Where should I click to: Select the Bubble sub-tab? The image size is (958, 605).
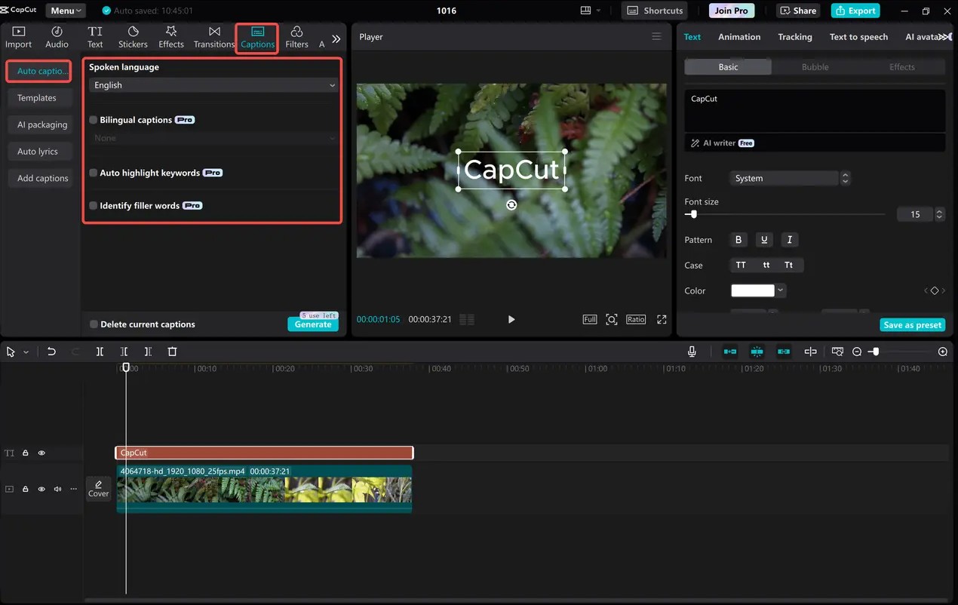pos(815,67)
